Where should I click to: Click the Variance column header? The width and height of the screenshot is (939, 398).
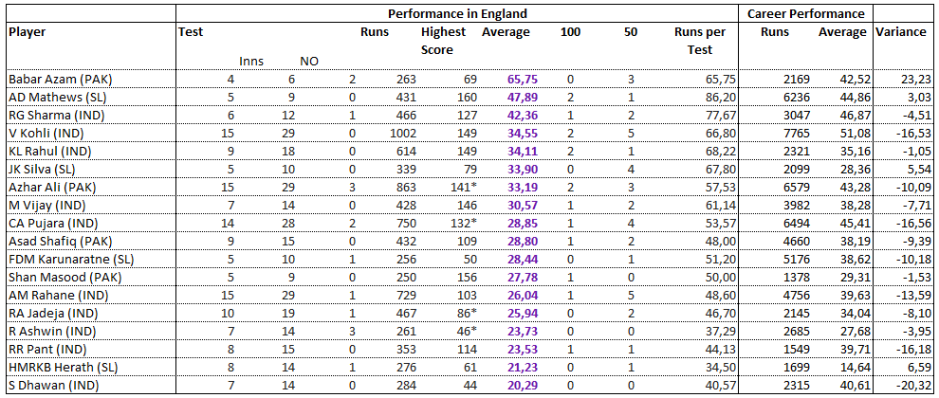(x=901, y=32)
